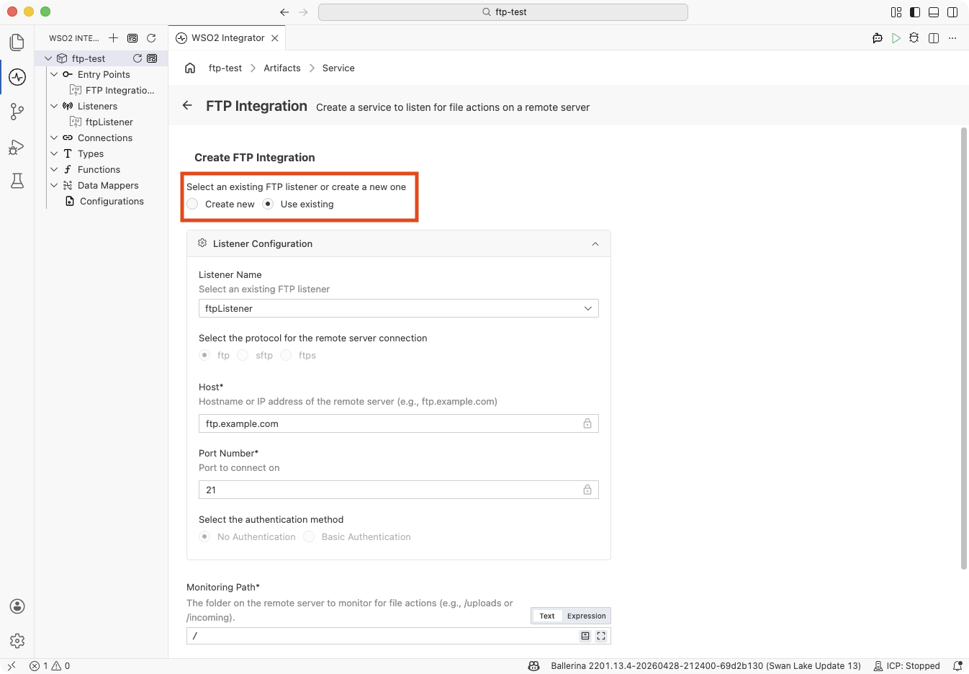Collapse the Listeners tree node
969x674 pixels.
tap(54, 106)
